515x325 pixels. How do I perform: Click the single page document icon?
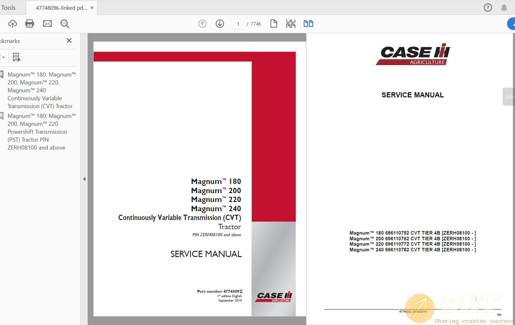[x=274, y=24]
